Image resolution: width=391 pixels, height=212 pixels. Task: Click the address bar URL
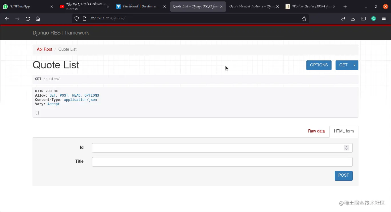click(x=108, y=19)
